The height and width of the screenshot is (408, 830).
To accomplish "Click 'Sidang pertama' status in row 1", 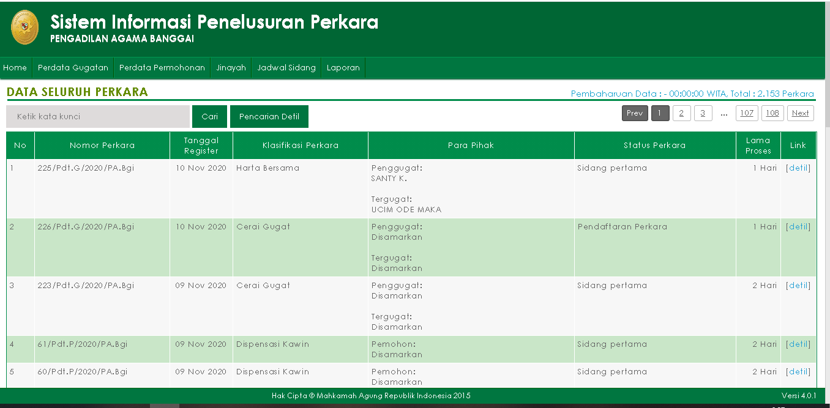I will tap(612, 168).
